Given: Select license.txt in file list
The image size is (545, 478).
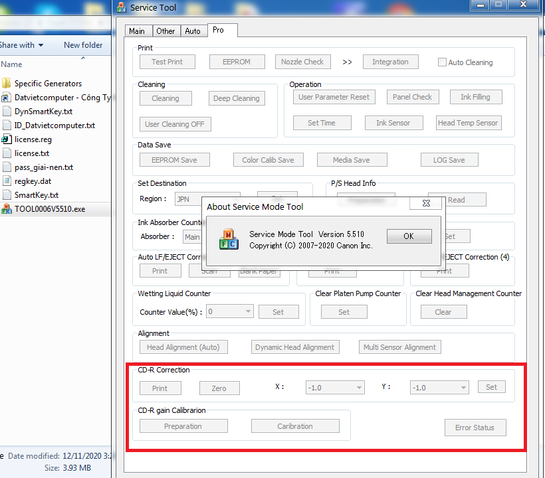Looking at the screenshot, I should 32,153.
